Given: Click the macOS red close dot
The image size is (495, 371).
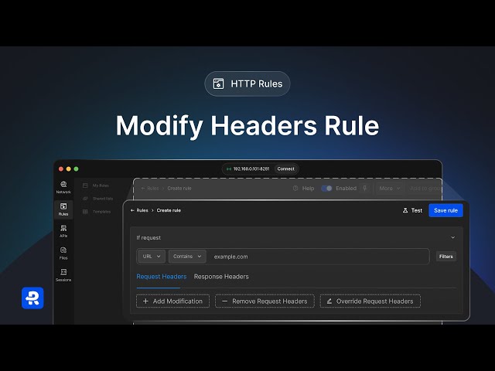Looking at the screenshot, I should click(61, 169).
